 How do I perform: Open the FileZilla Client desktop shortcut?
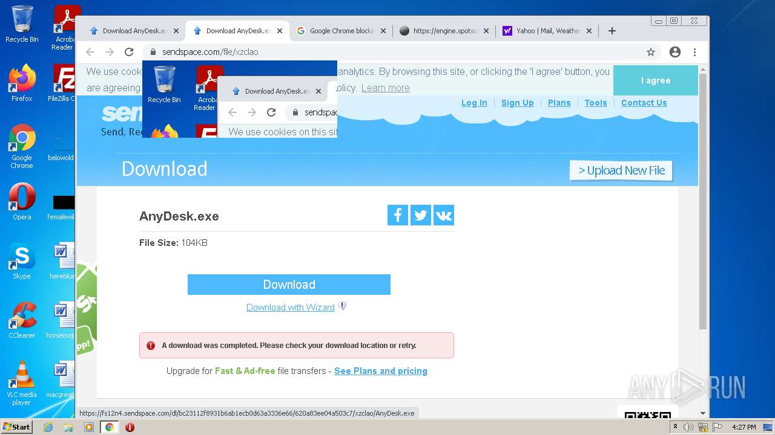[63, 83]
